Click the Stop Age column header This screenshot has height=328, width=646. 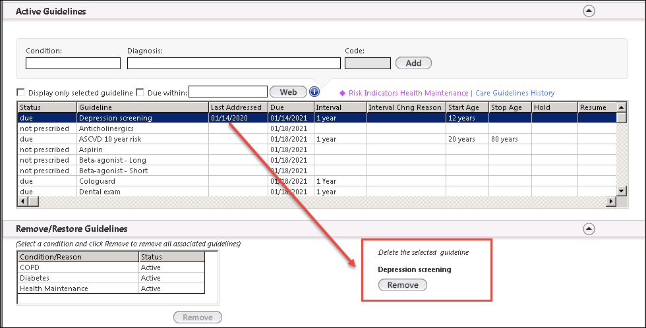coord(510,107)
